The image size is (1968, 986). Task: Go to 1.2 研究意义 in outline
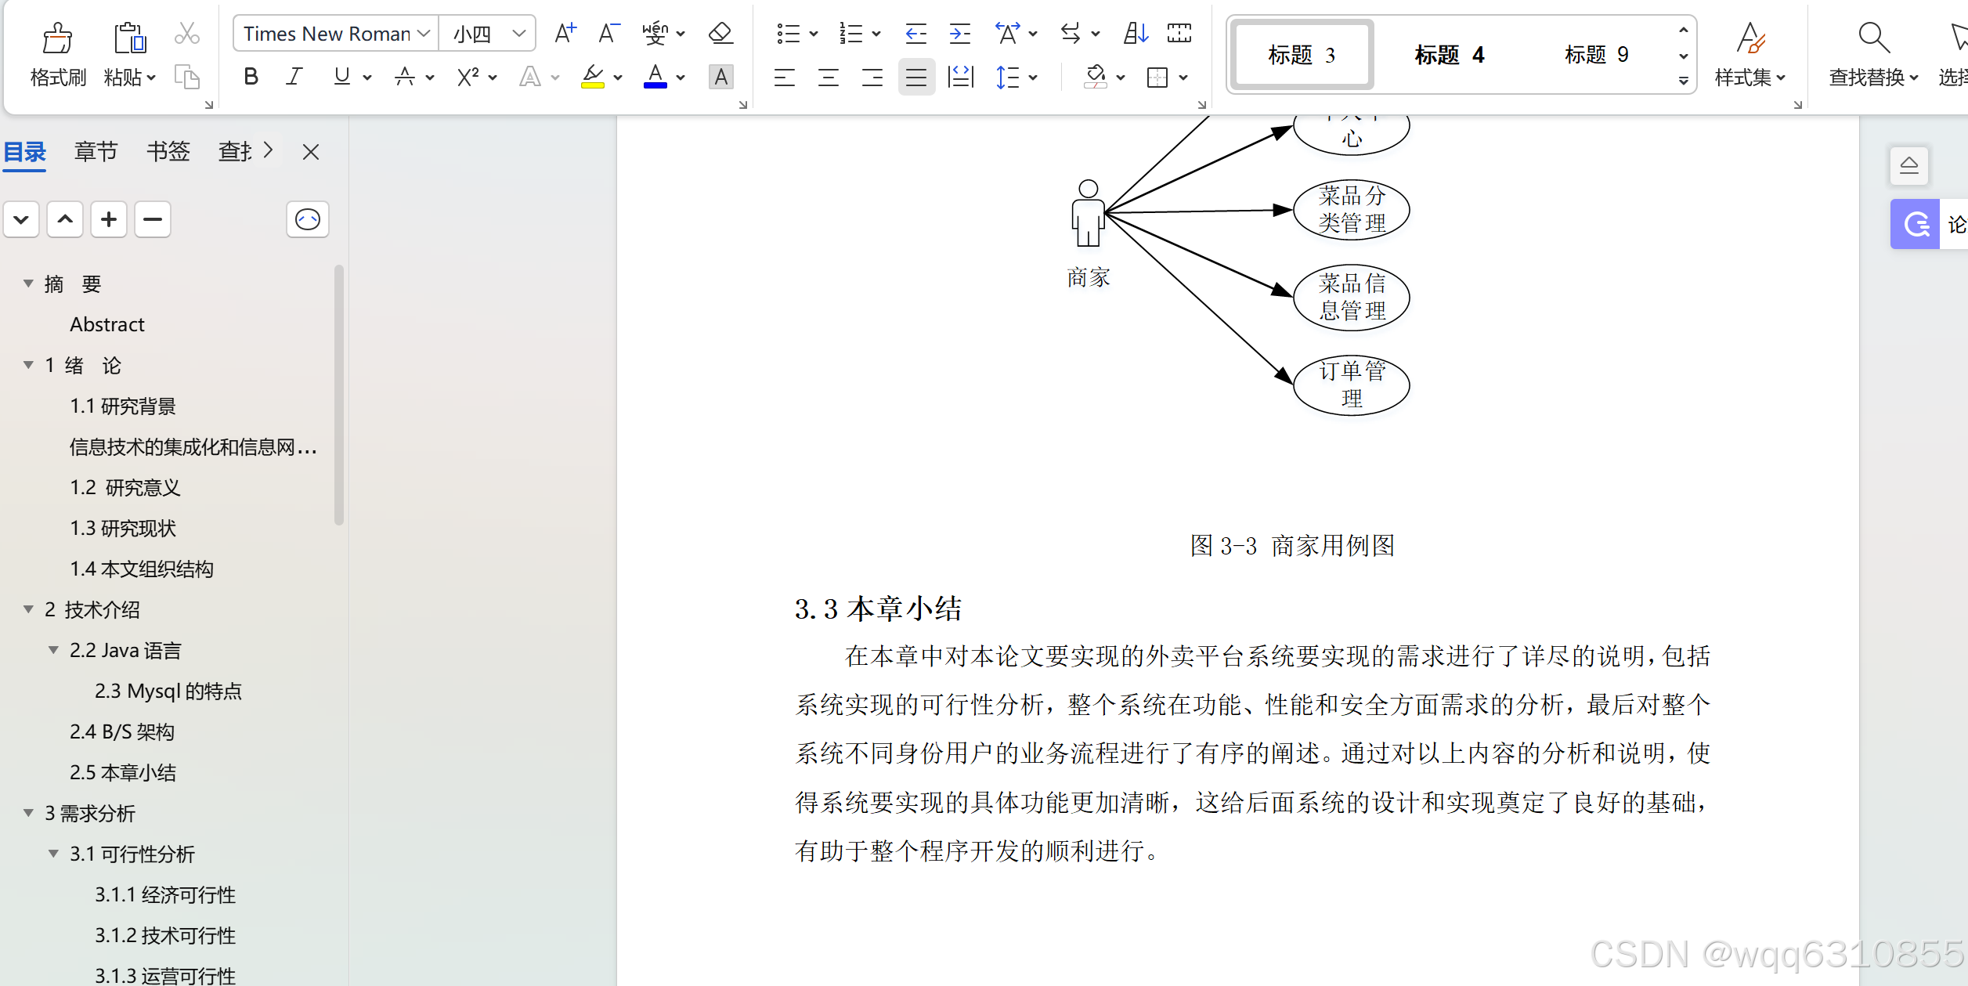click(x=125, y=487)
